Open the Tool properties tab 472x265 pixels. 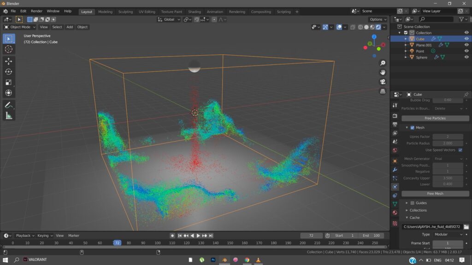point(395,105)
